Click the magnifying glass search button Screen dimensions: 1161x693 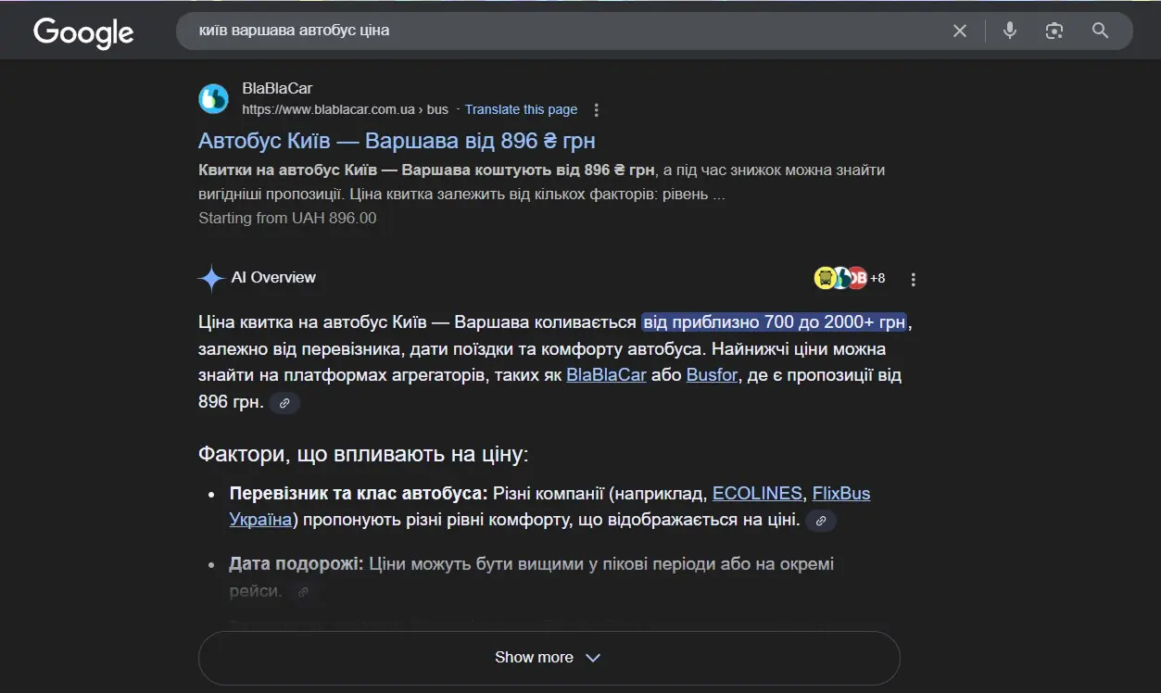pyautogui.click(x=1100, y=31)
